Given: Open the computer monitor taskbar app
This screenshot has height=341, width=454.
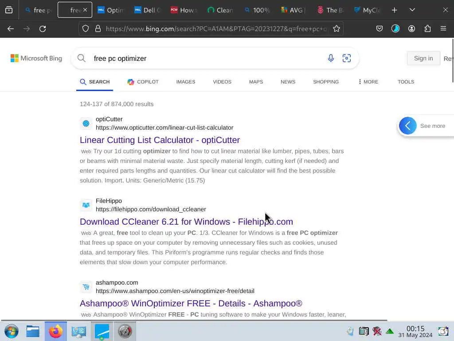Looking at the screenshot, I should pos(79,331).
